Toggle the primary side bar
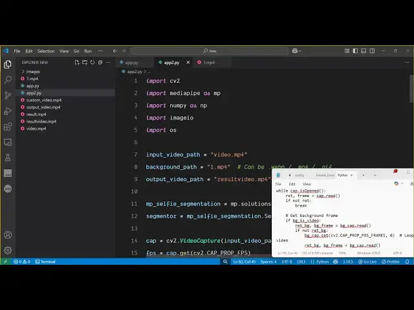This screenshot has width=414, height=310. tap(355, 51)
